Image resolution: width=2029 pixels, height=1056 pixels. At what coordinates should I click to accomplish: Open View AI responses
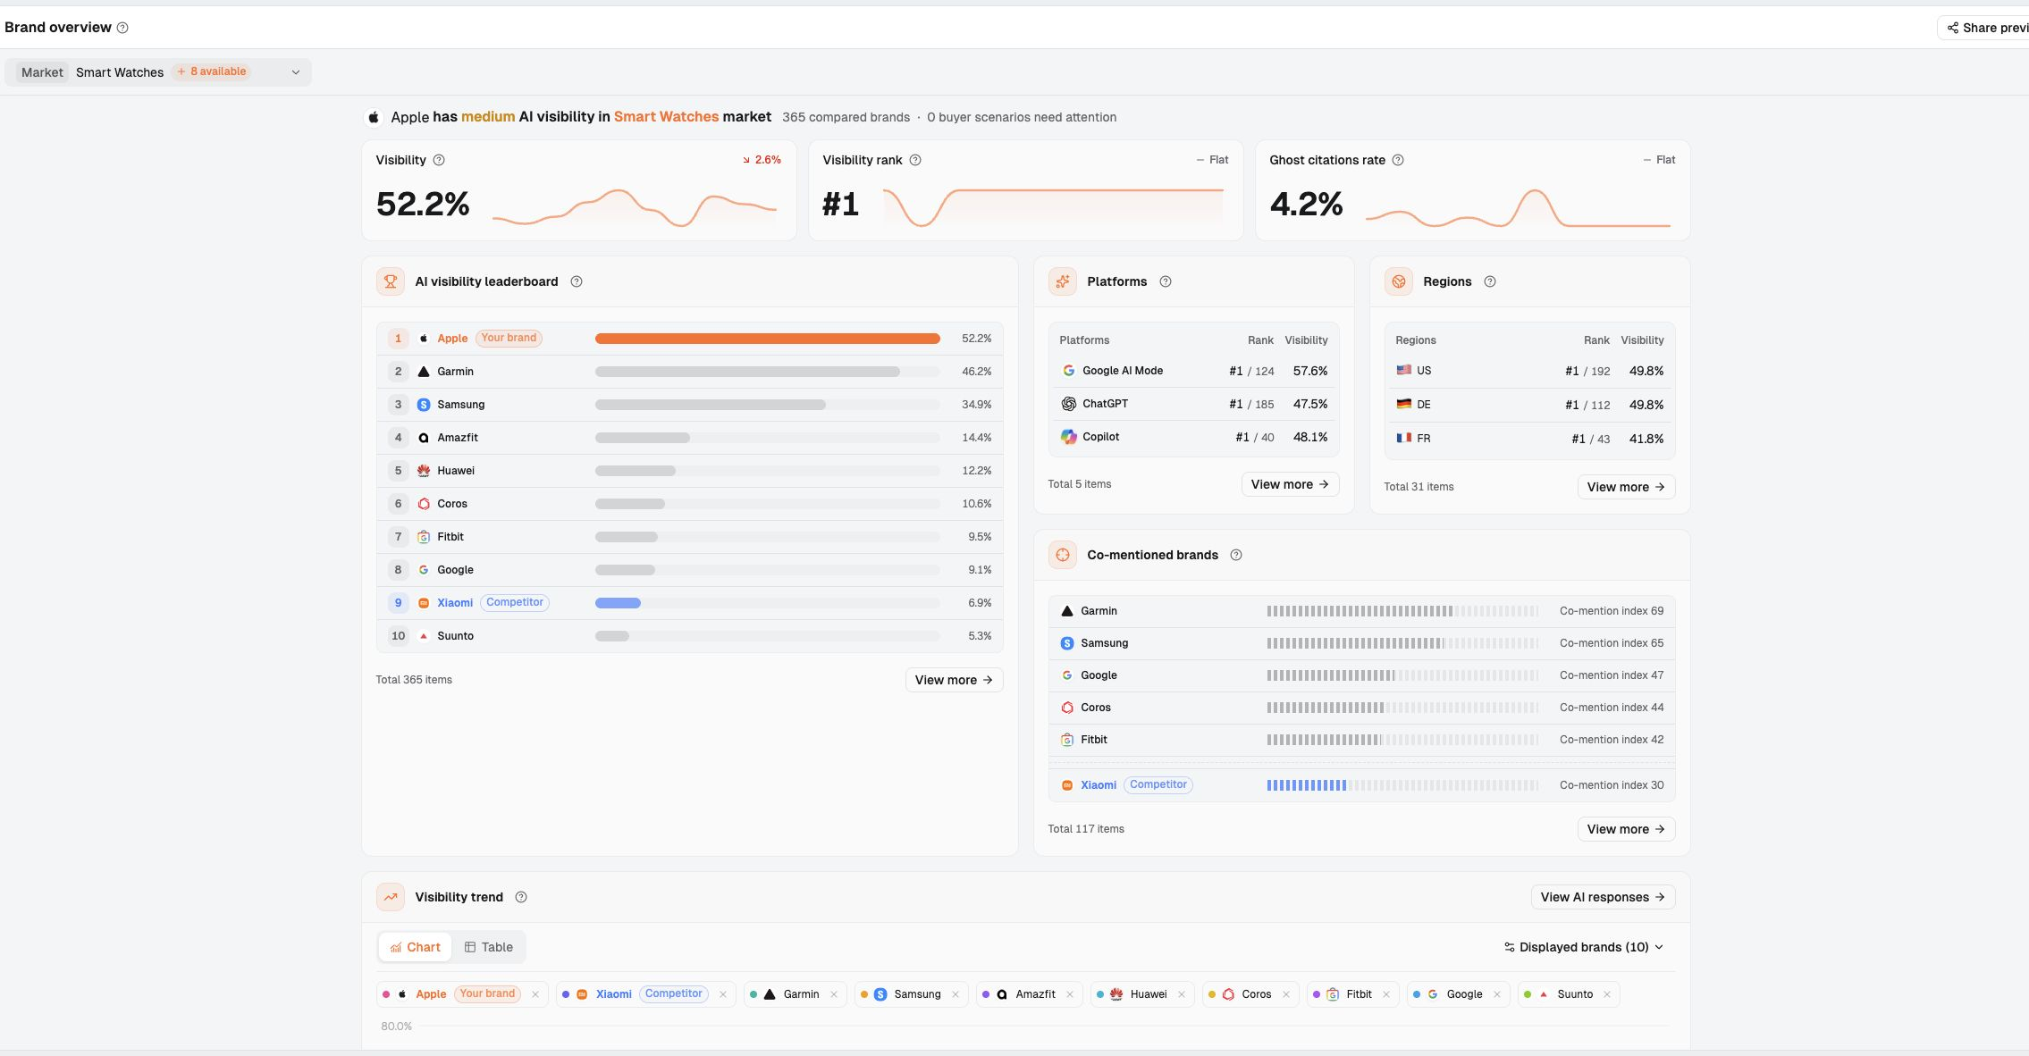pyautogui.click(x=1603, y=897)
